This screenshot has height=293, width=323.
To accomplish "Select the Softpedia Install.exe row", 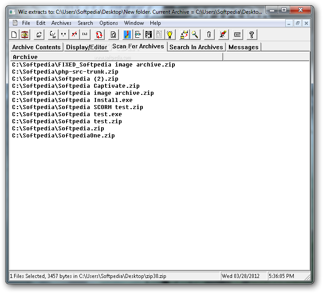I will click(72, 100).
